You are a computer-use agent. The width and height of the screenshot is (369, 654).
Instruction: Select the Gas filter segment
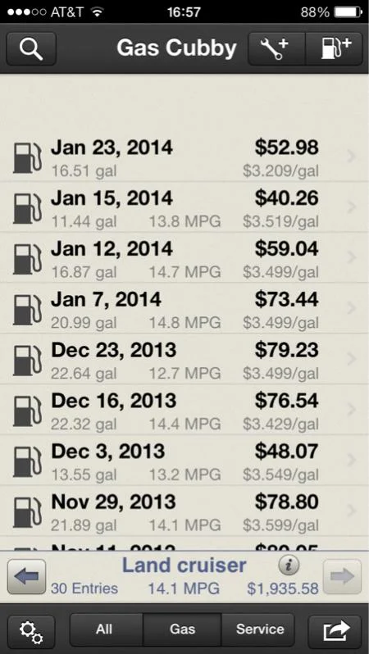tap(182, 629)
